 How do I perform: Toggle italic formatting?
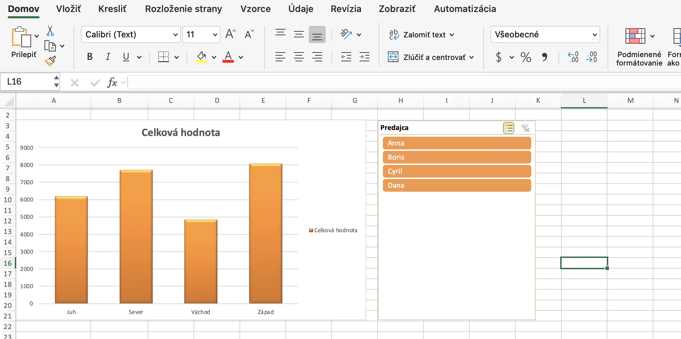(x=108, y=57)
